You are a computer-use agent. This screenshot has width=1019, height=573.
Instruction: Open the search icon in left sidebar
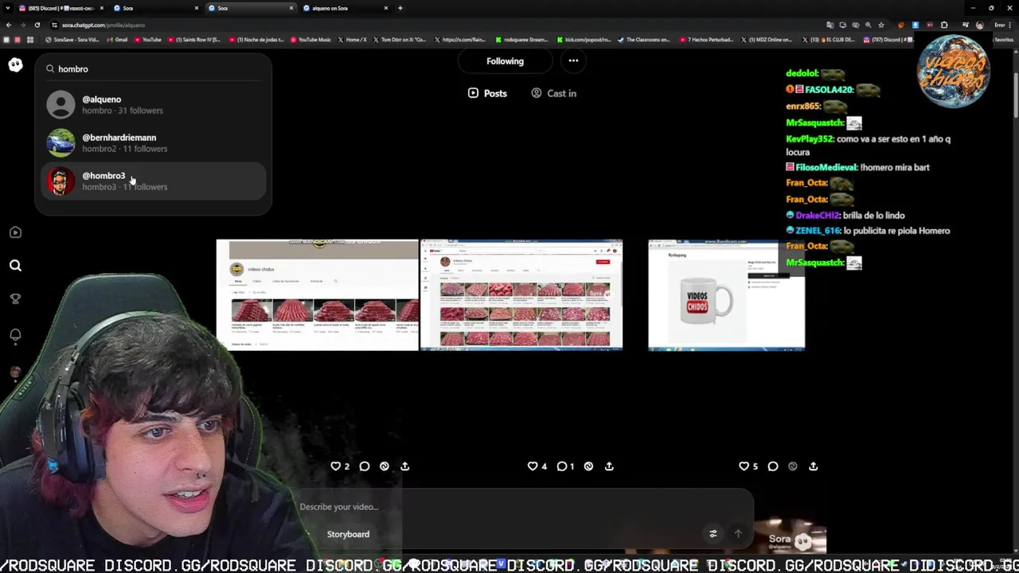pyautogui.click(x=15, y=266)
